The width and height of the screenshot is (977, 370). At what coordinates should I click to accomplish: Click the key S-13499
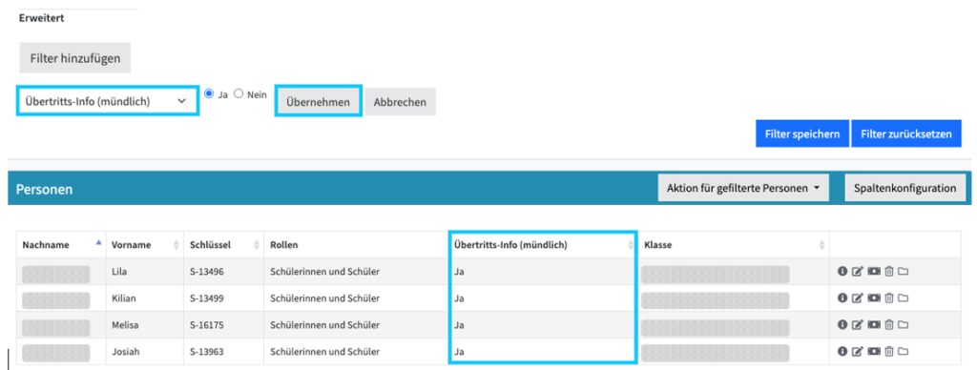206,298
